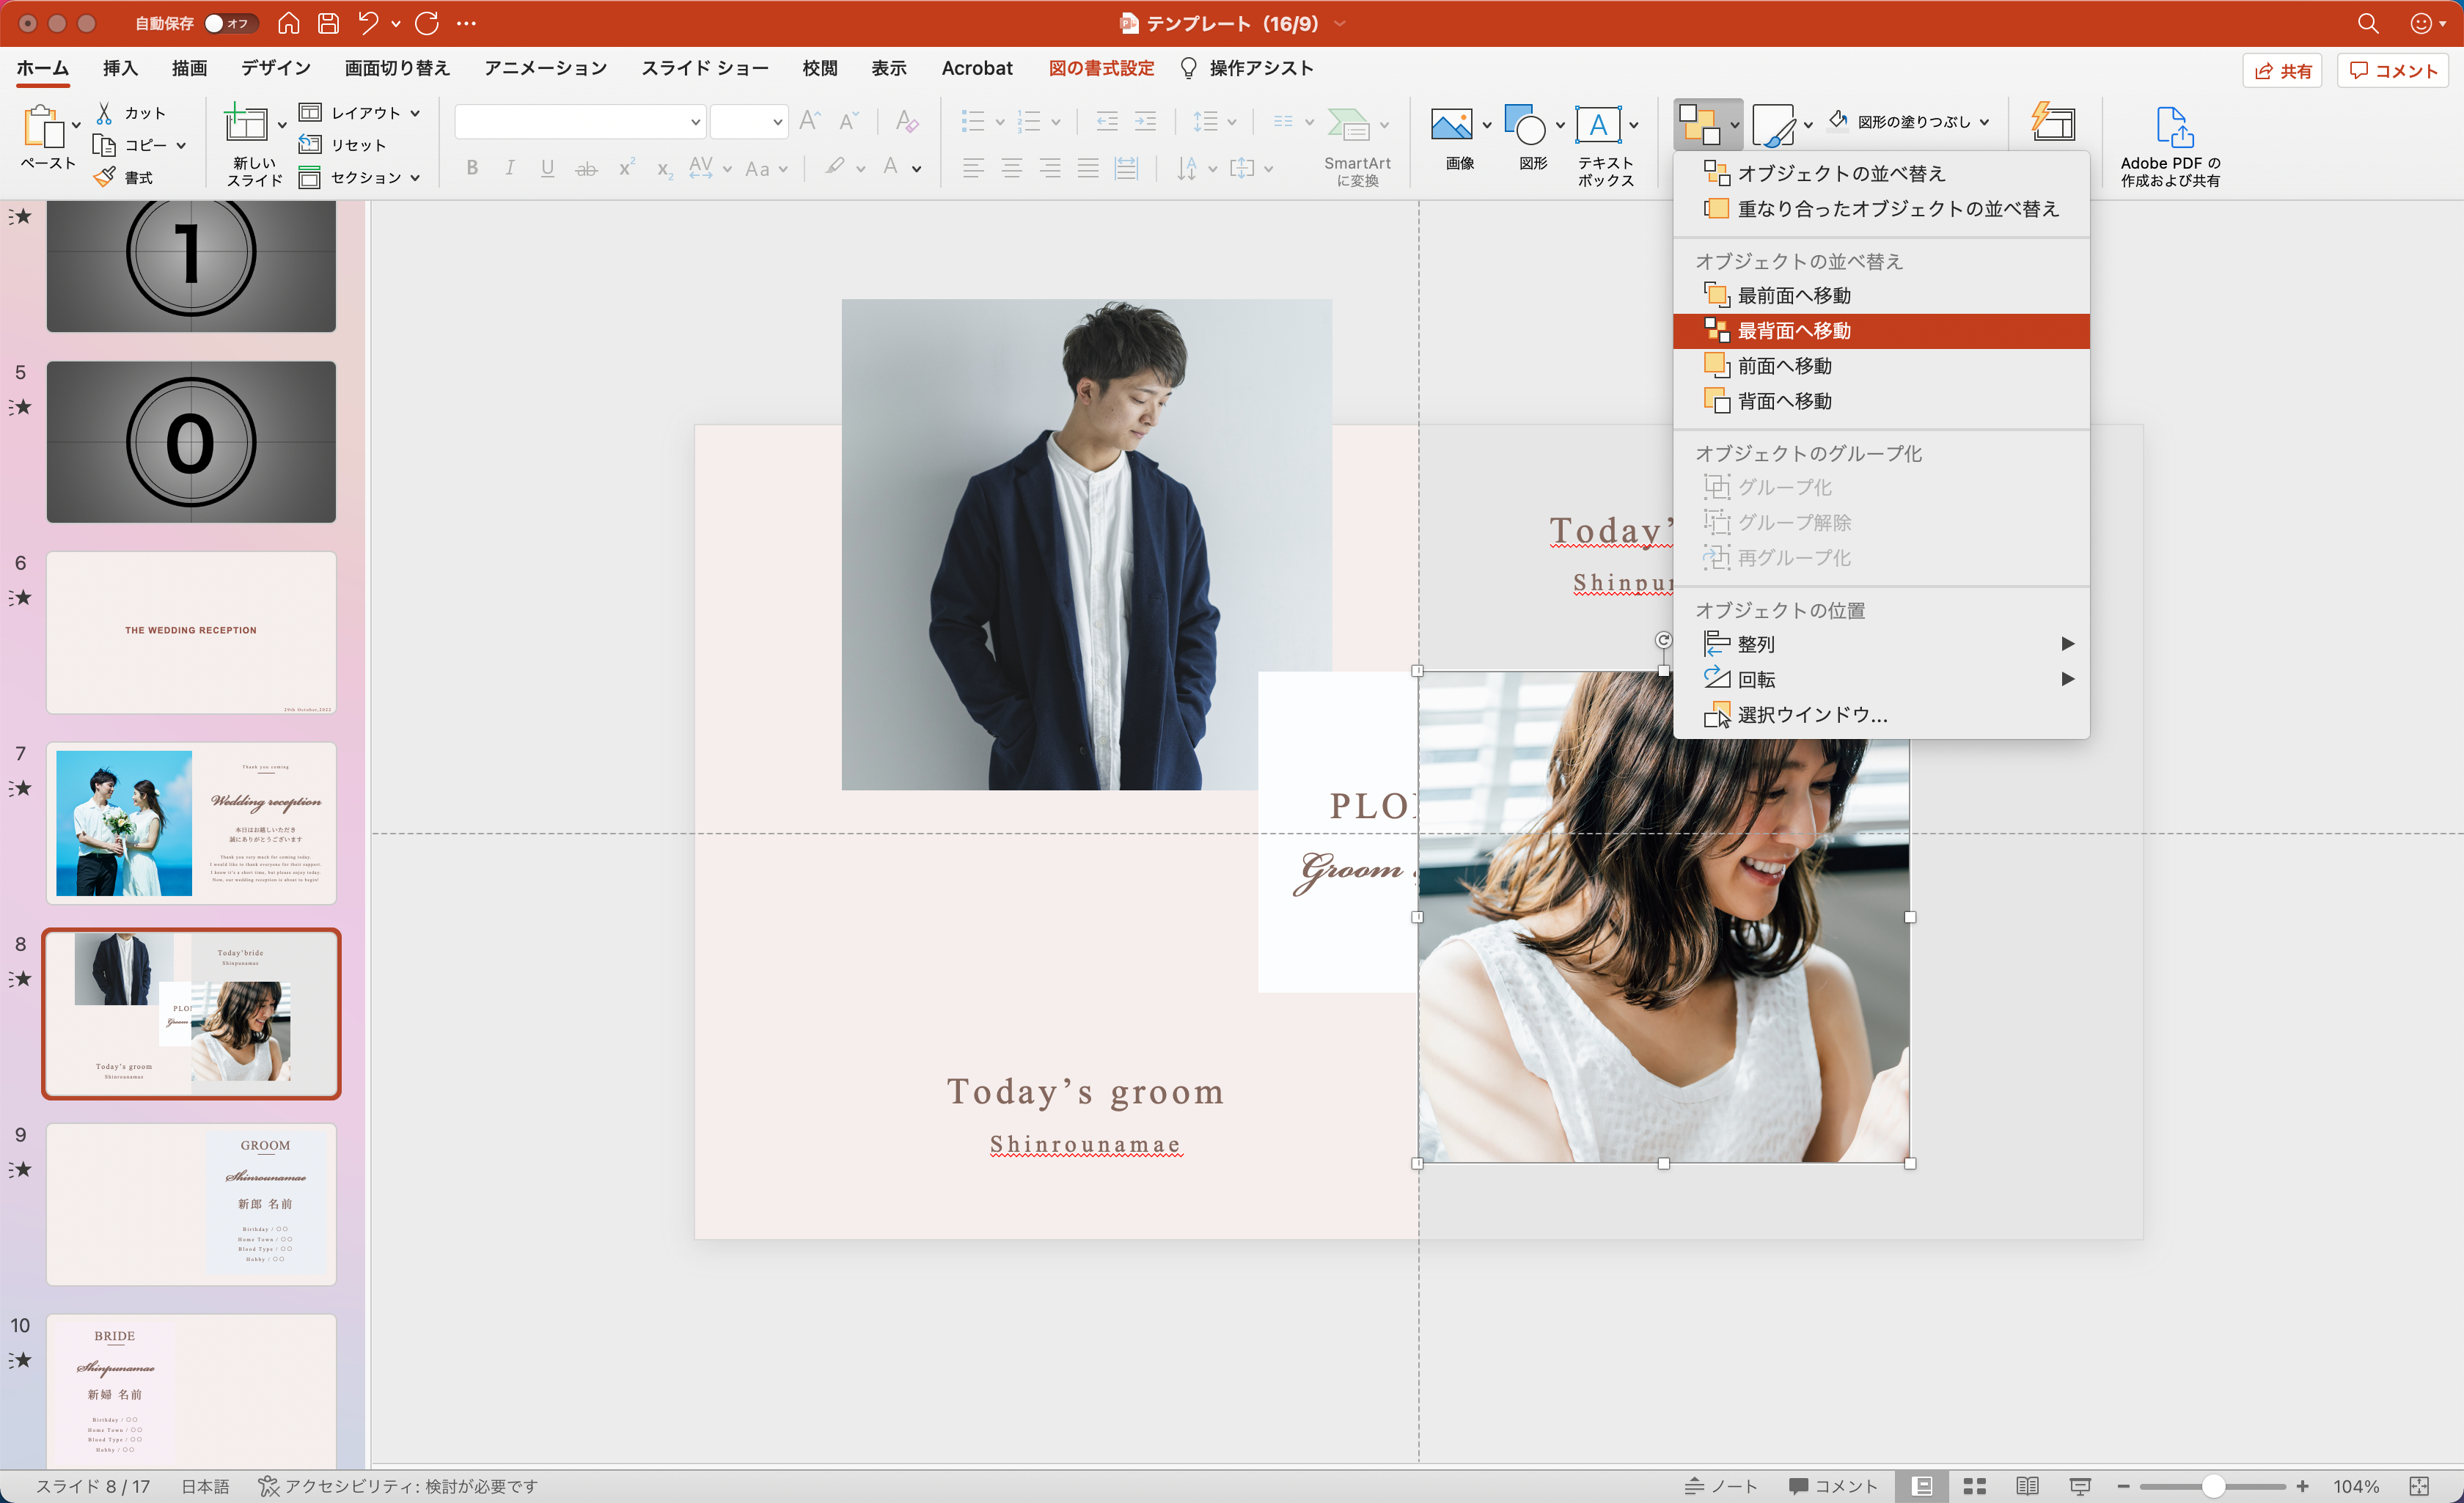
Task: Open 選択ウインドウ selection pane
Action: point(1881,714)
